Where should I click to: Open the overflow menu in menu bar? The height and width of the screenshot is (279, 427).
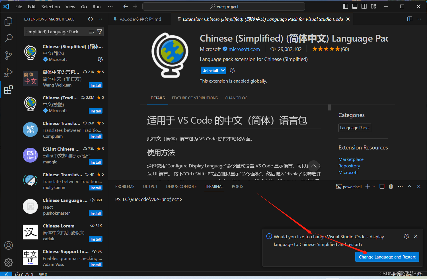pyautogui.click(x=110, y=6)
